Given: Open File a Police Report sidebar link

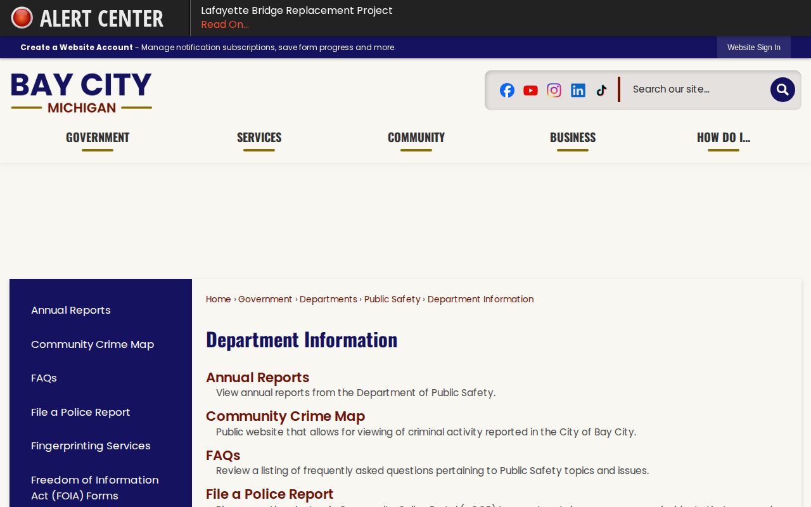Looking at the screenshot, I should click(x=80, y=413).
